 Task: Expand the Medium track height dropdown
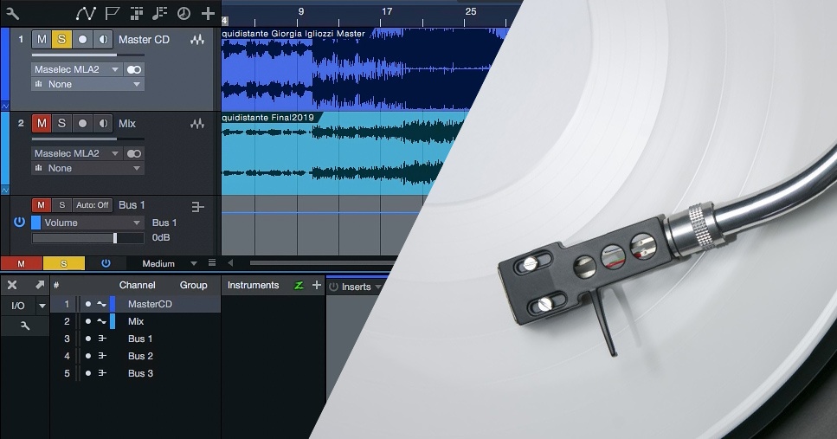tap(193, 263)
